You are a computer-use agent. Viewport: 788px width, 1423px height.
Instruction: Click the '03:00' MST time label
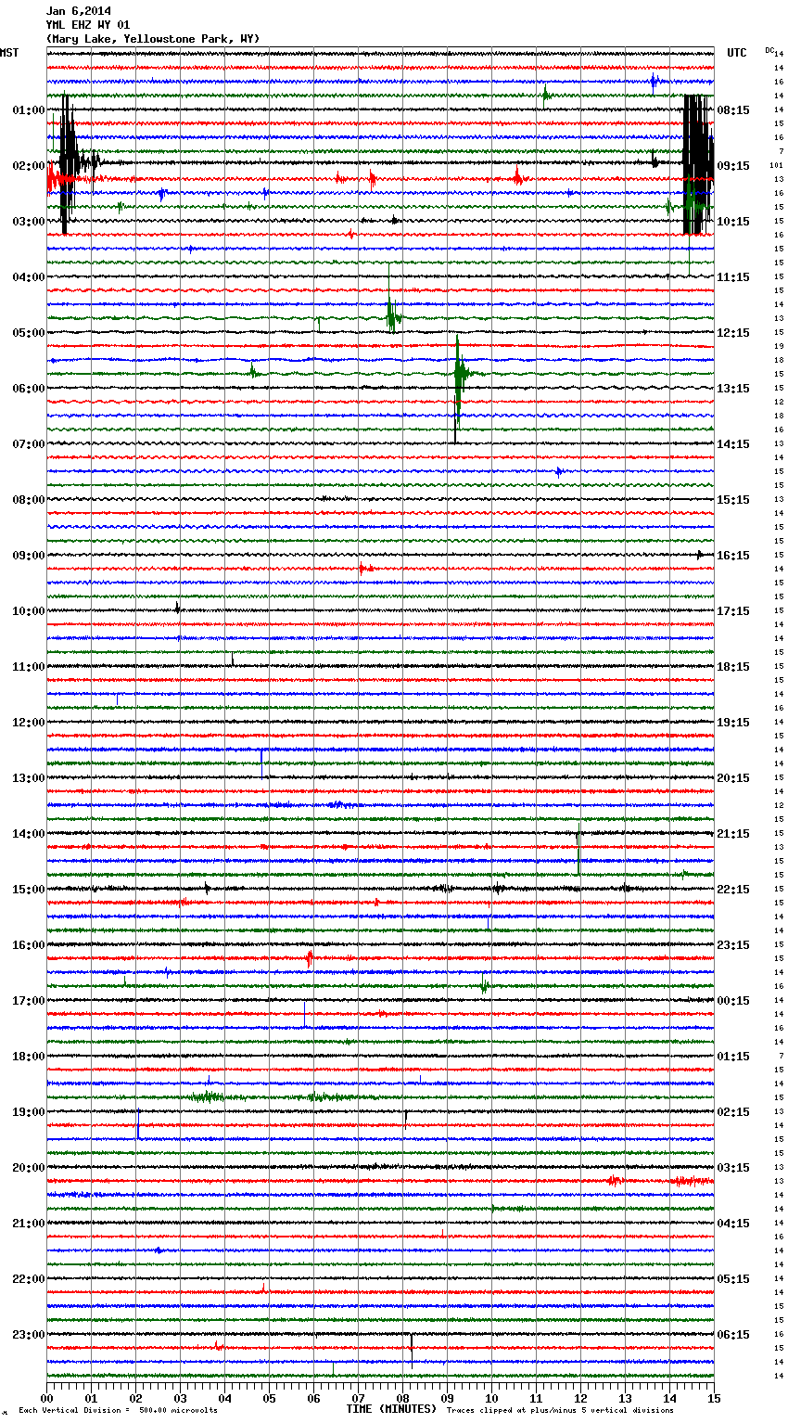click(x=28, y=222)
